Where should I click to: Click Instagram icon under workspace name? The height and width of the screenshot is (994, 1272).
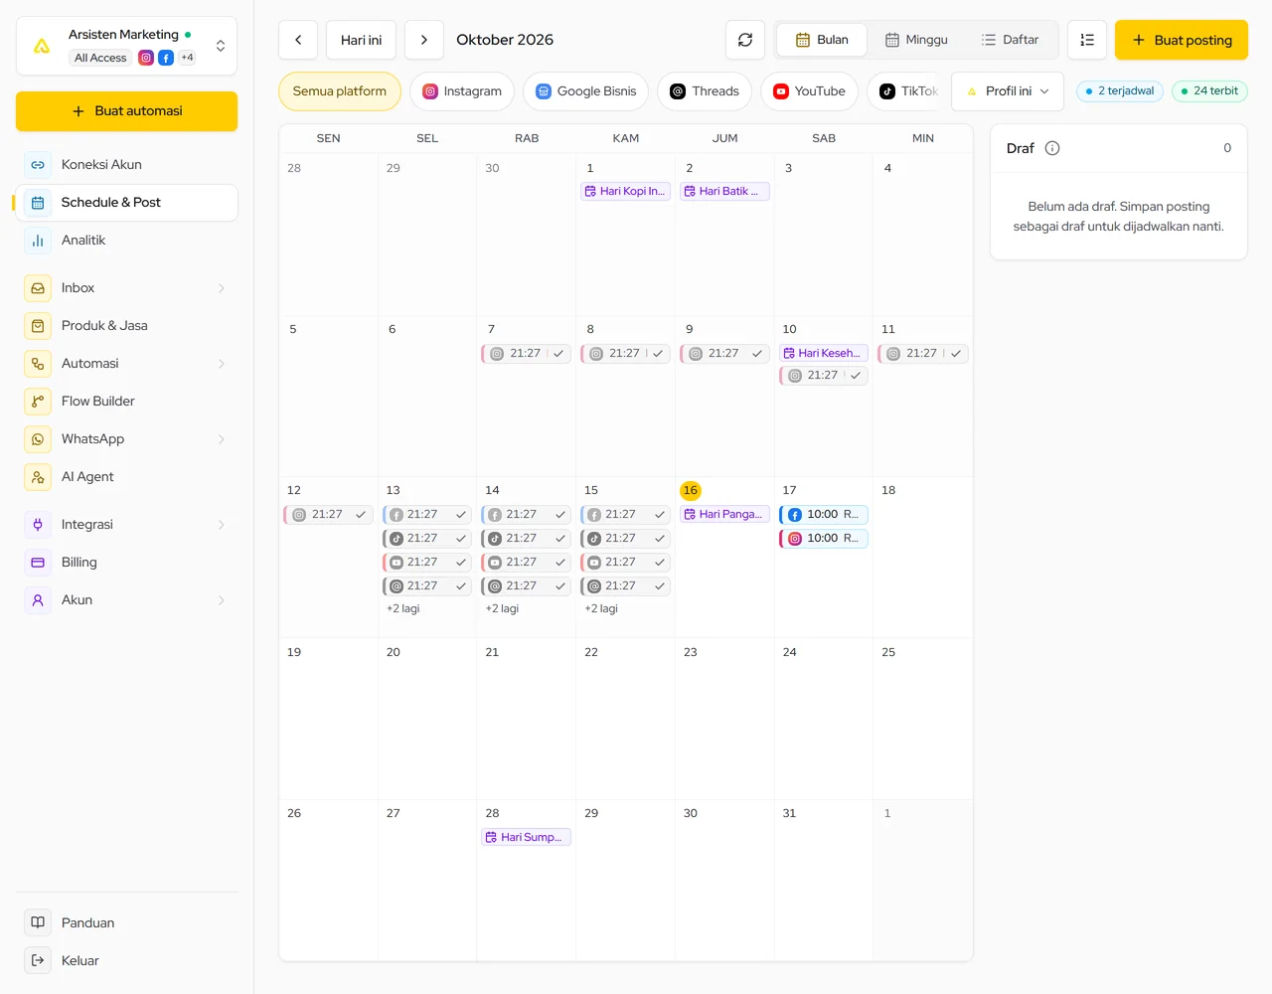pyautogui.click(x=146, y=58)
